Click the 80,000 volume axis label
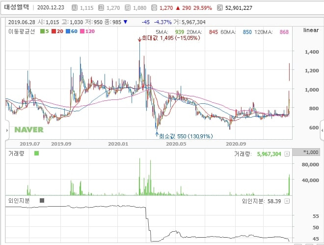The height and width of the screenshot is (245, 324). coord(310,164)
